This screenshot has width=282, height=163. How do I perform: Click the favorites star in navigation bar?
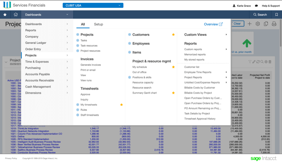coord(5,15)
